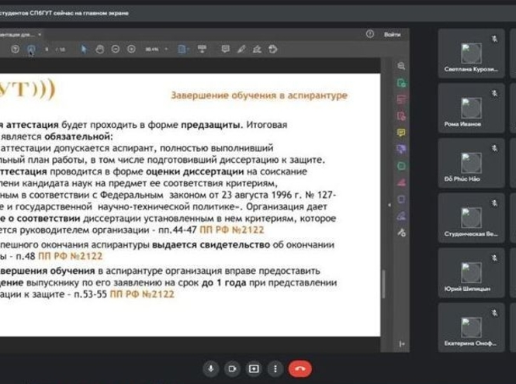Zoom out with the minus icon
This screenshot has width=516, height=384.
pyautogui.click(x=116, y=50)
